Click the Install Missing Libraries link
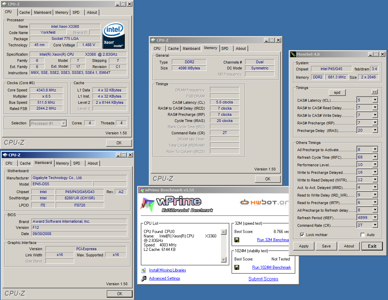Viewport: 388px width, 300px height. 167,270
